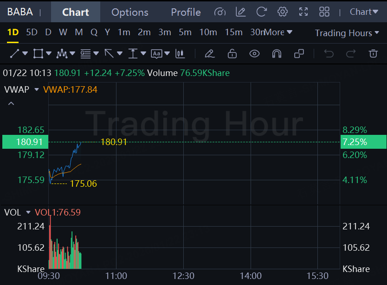Click the refresh chart icon
Screen dimensions: 387x285
tap(262, 12)
